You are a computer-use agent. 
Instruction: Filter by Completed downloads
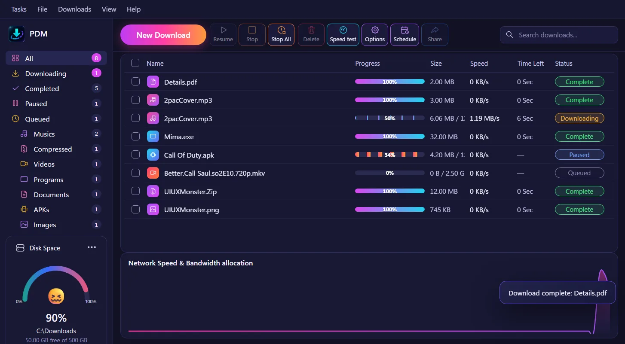click(x=56, y=88)
